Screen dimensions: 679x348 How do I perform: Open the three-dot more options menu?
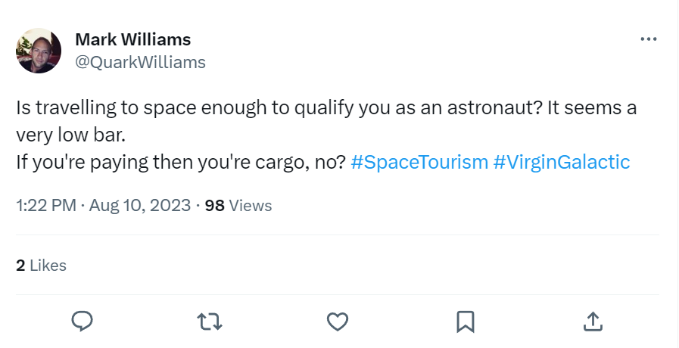[x=648, y=39]
